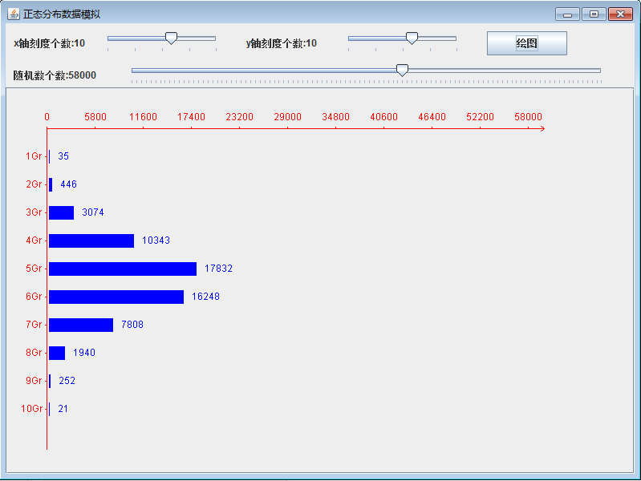Click the 29000 tick label on x axis
The height and width of the screenshot is (481, 641).
[288, 117]
